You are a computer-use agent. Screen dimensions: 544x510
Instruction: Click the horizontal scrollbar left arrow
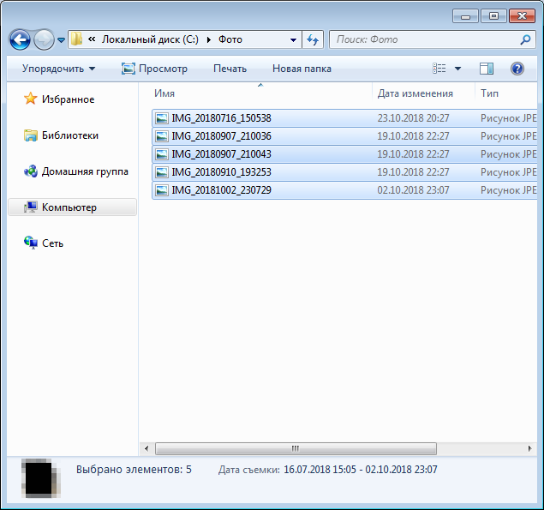(x=146, y=448)
